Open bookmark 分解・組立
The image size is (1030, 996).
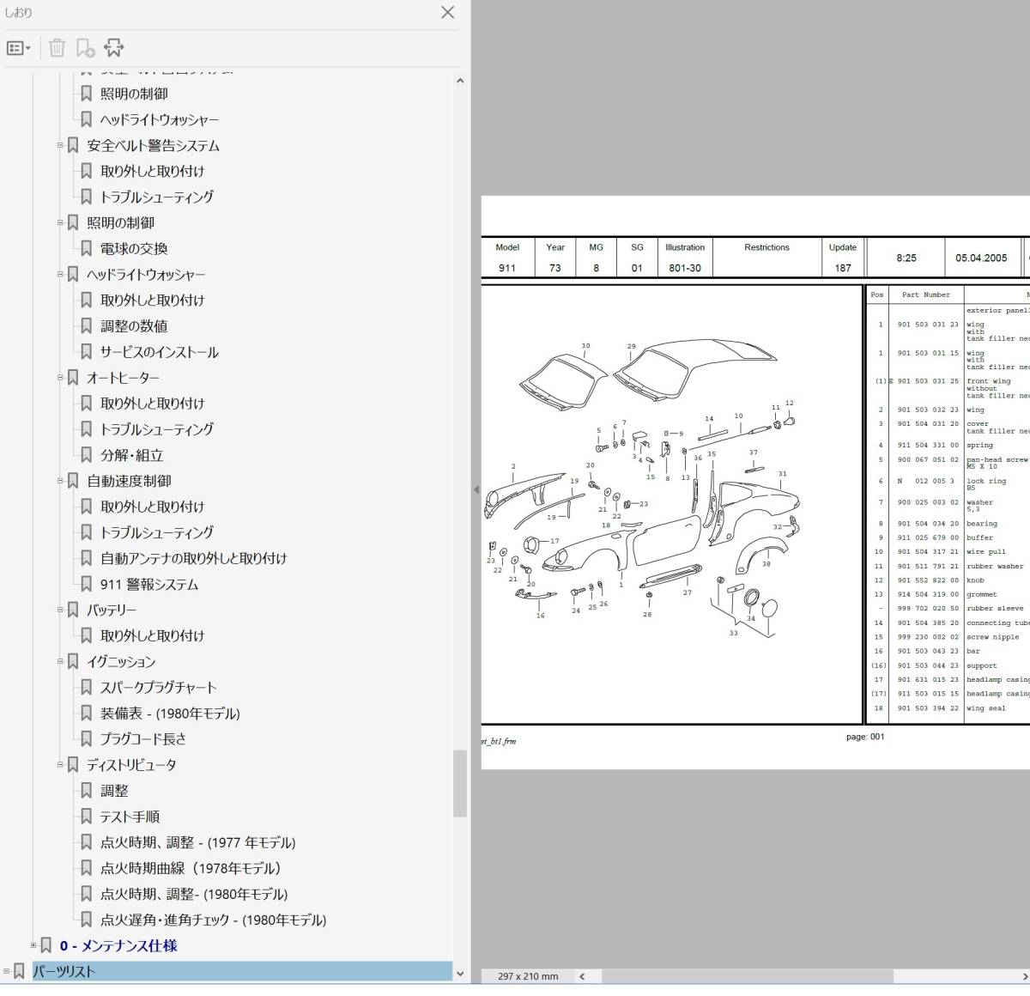[131, 455]
